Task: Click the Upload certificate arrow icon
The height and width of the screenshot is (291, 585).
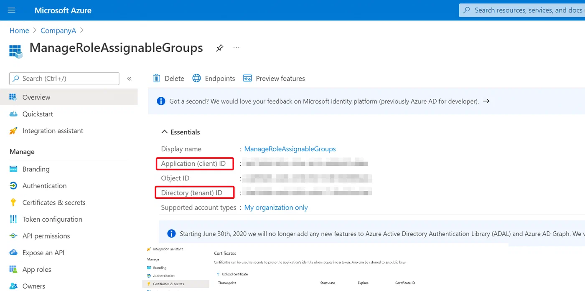Action: click(x=218, y=274)
